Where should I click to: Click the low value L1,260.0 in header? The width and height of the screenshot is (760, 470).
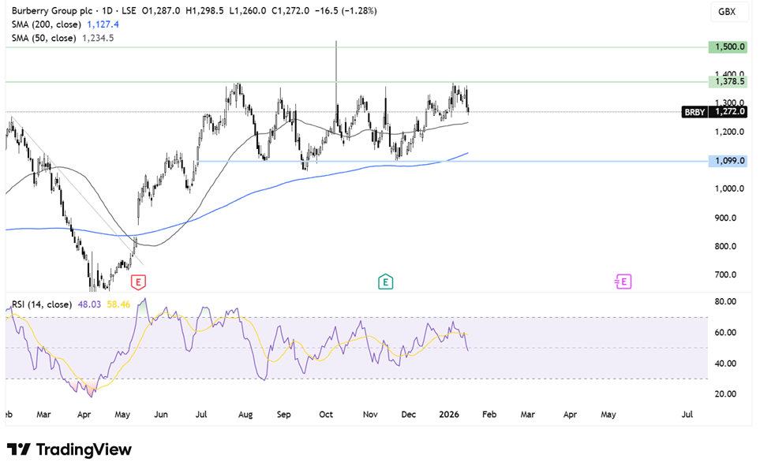[x=247, y=11]
